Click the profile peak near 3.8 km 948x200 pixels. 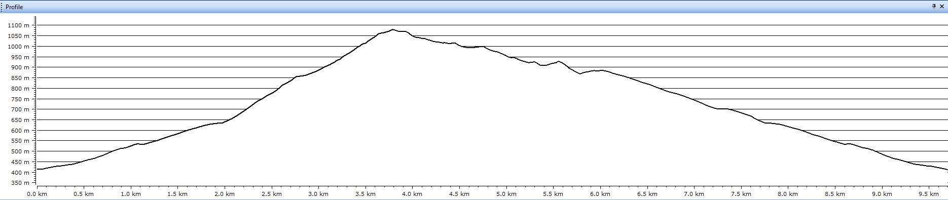393,29
